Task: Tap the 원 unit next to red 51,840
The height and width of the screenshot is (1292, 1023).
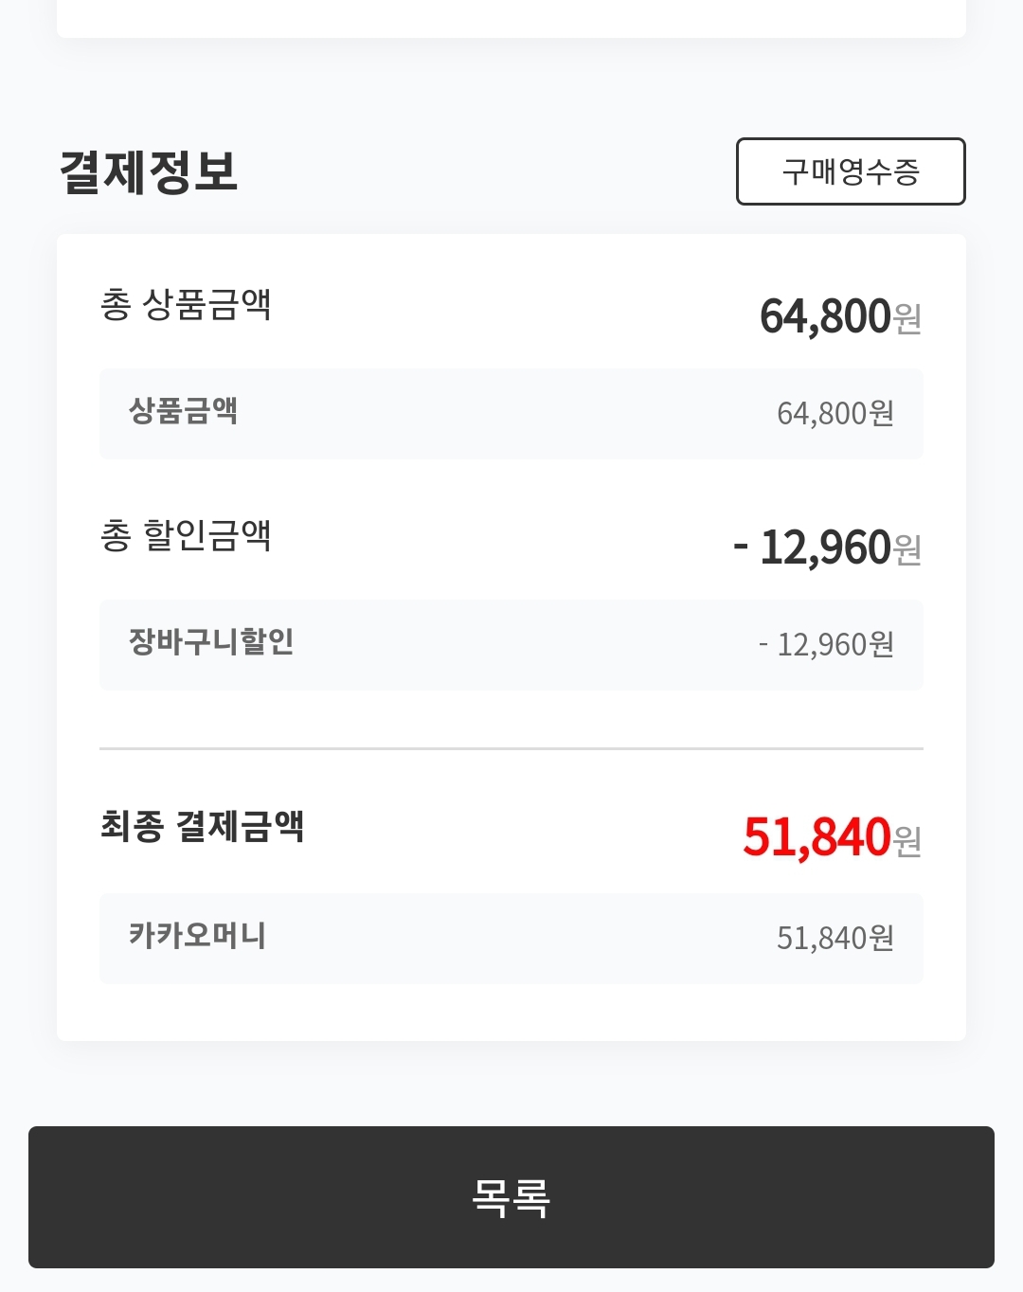Action: (x=907, y=841)
